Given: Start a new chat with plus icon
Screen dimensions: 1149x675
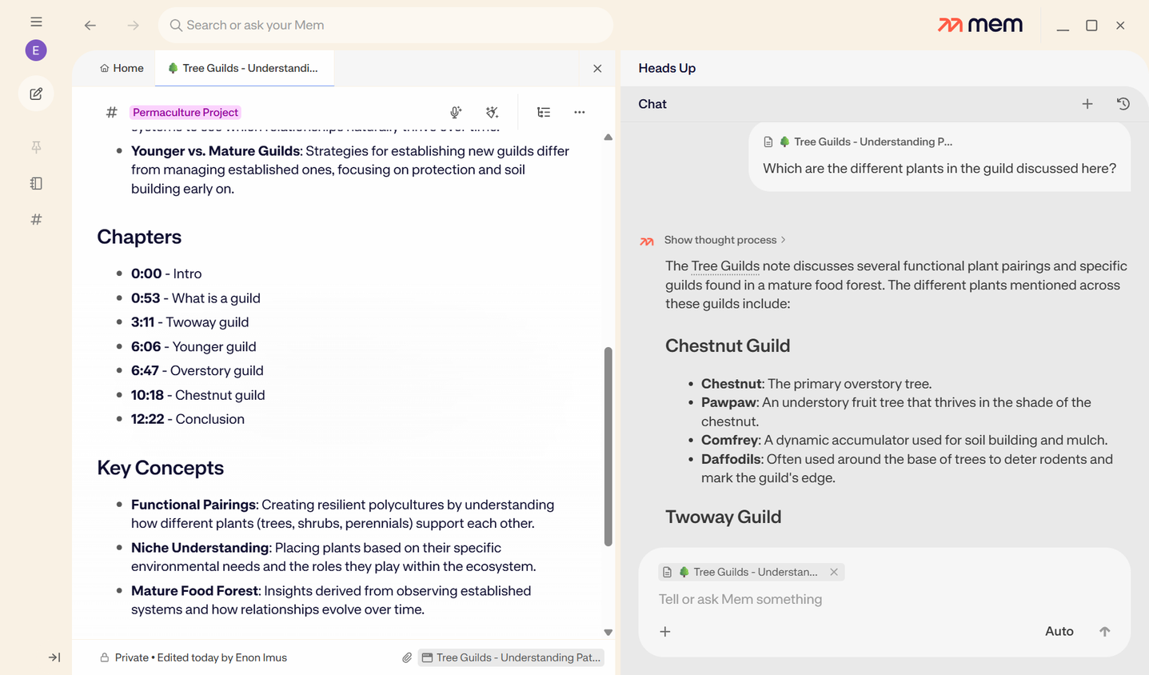Looking at the screenshot, I should tap(1087, 104).
